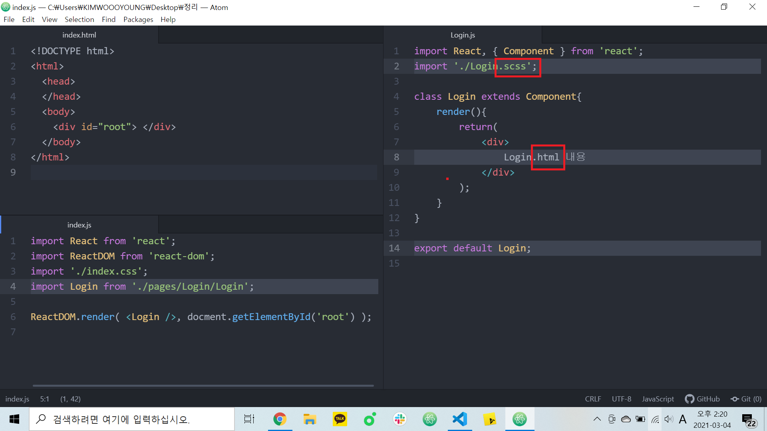Image resolution: width=767 pixels, height=431 pixels.
Task: Click the 'export default Login;' line
Action: [472, 248]
